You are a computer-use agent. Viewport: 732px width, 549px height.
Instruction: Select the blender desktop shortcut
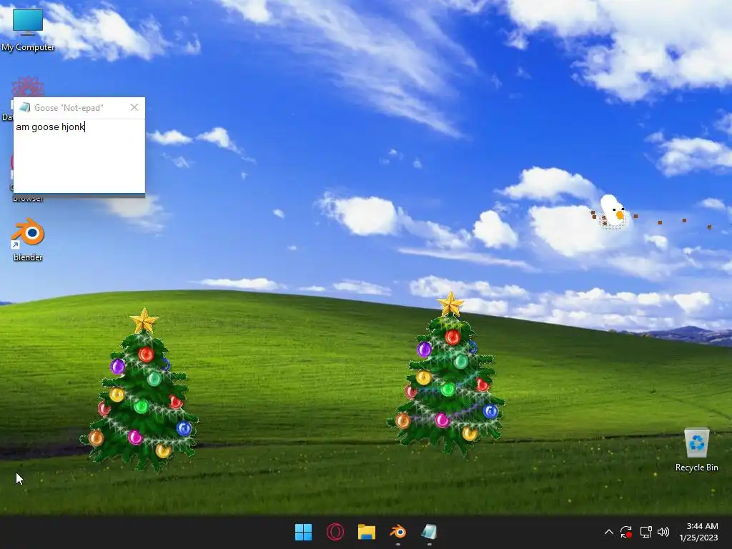tap(28, 240)
